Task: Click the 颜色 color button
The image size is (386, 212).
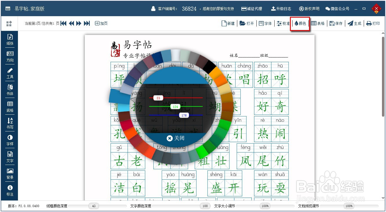Action: click(300, 23)
